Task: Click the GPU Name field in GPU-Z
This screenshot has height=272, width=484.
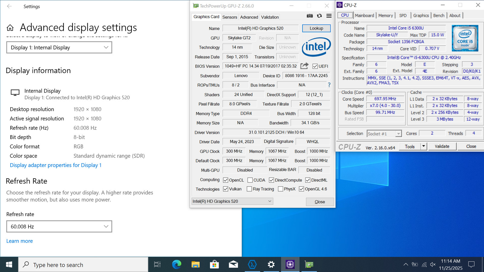Action: [260, 28]
